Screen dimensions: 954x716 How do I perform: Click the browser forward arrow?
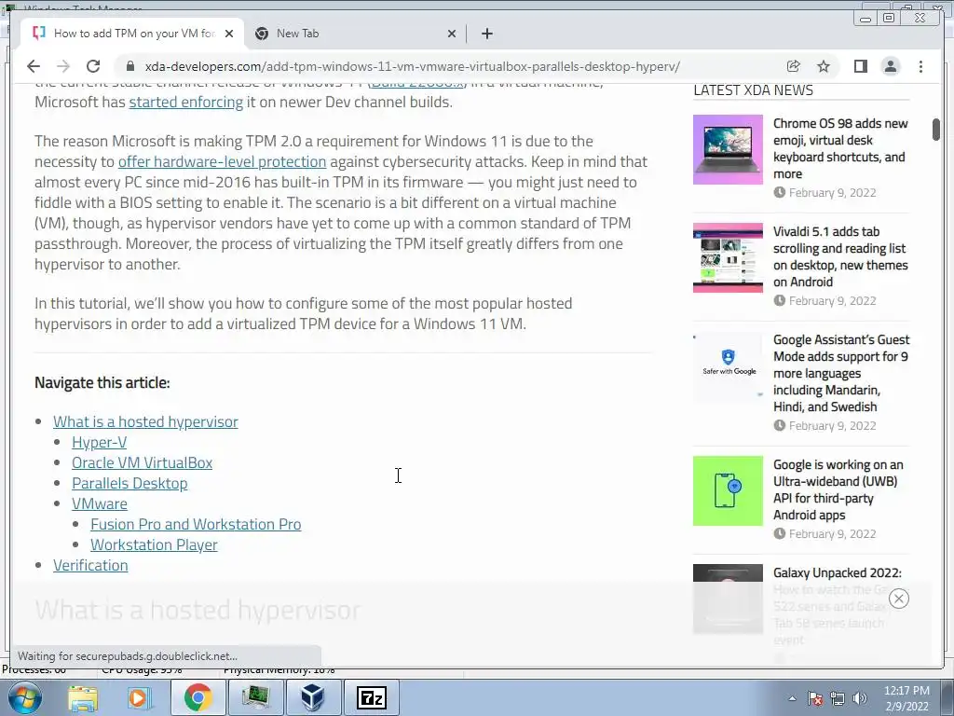(63, 66)
